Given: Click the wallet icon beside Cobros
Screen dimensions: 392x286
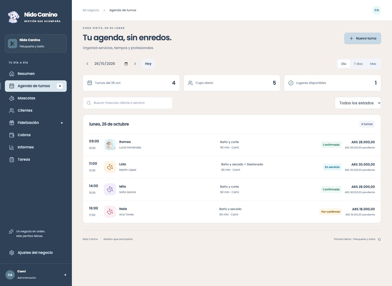Looking at the screenshot, I should coord(12,135).
